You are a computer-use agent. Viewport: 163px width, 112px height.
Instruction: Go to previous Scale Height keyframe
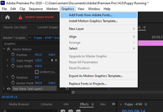pyautogui.click(x=52, y=60)
